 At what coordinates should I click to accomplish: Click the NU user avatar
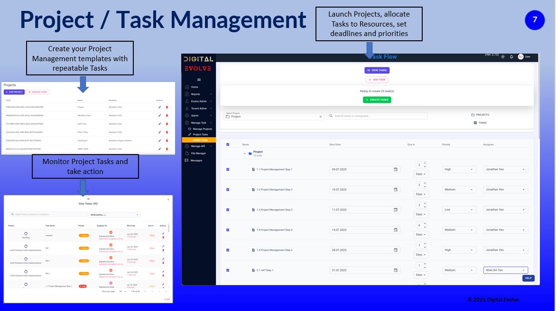(520, 57)
